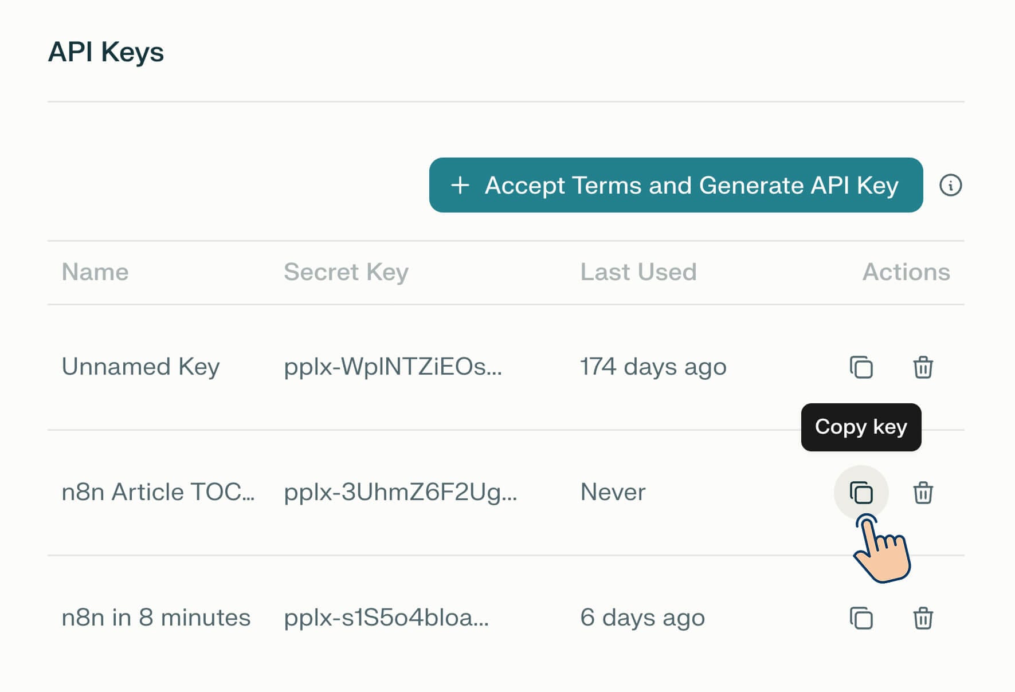The image size is (1015, 692).
Task: Select the Unnamed Key name text
Action: [x=140, y=367]
